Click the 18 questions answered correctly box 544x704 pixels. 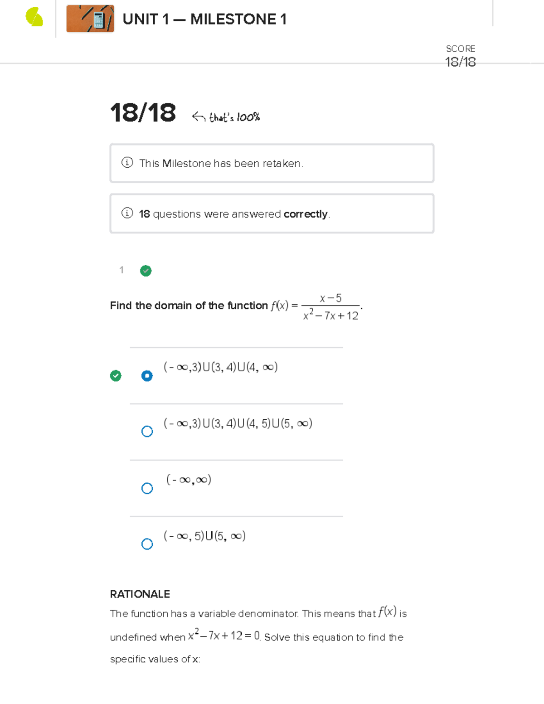tap(272, 214)
